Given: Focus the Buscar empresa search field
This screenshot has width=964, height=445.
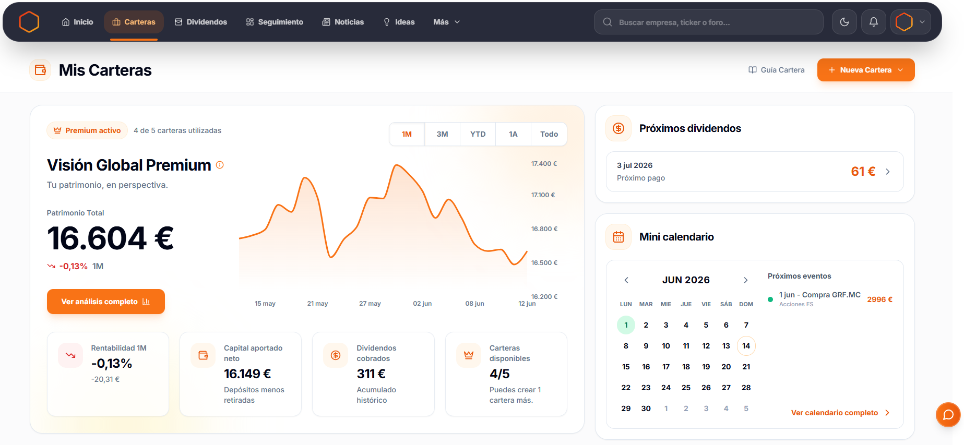Looking at the screenshot, I should [x=708, y=22].
